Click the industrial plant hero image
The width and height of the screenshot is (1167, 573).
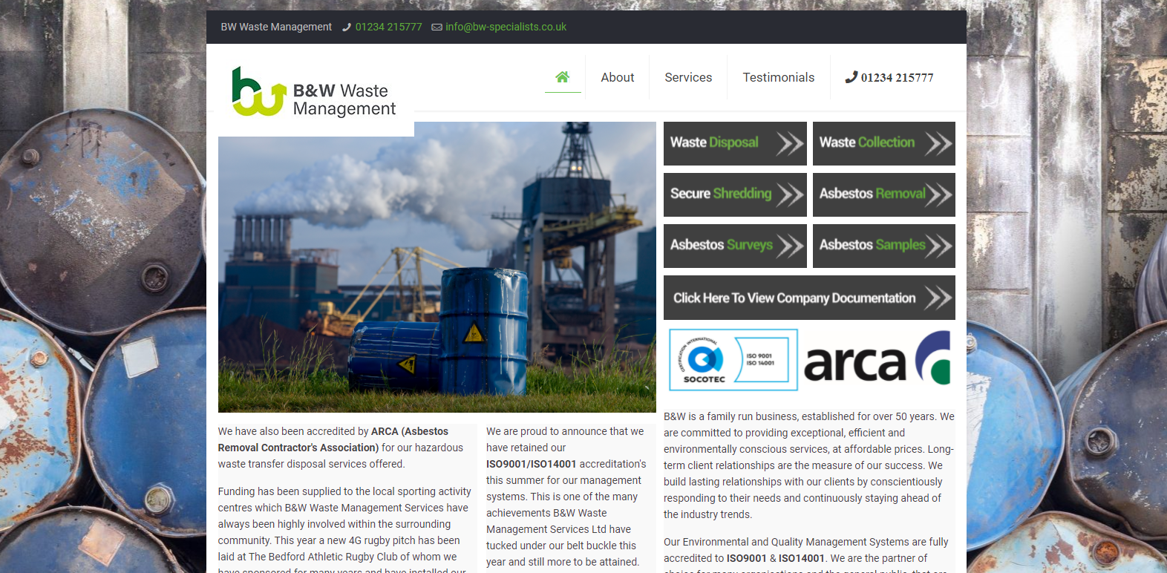pos(437,267)
